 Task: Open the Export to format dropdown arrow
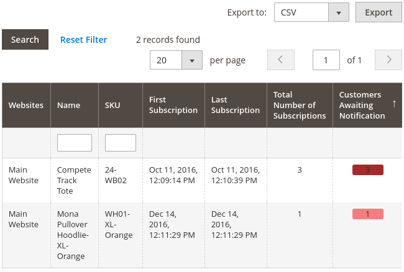tap(338, 12)
